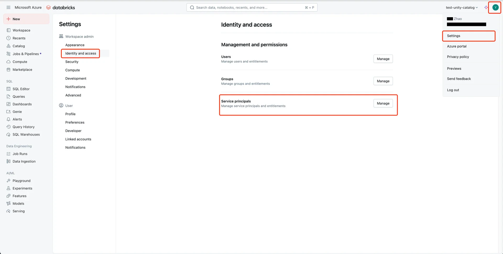The height and width of the screenshot is (254, 503).
Task: Open Security settings
Action: (x=72, y=62)
